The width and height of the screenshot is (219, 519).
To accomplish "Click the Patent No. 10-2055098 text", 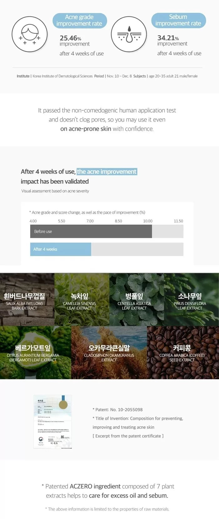I will click(x=118, y=410).
